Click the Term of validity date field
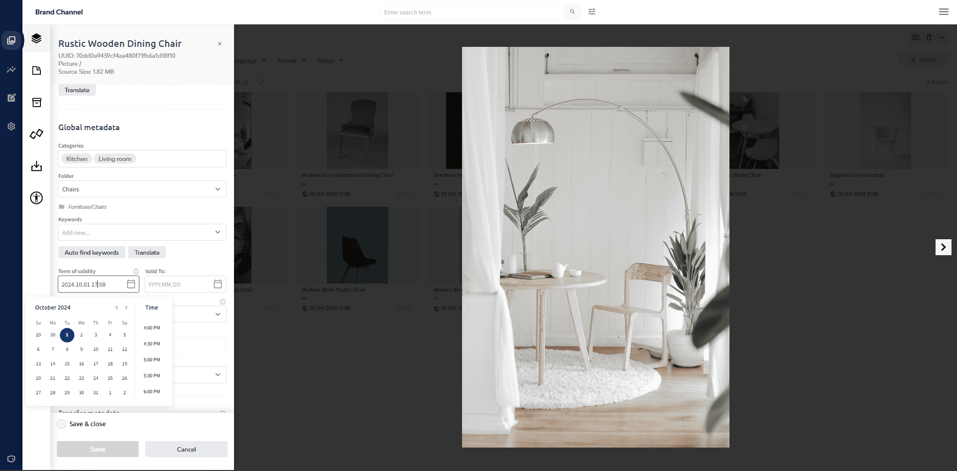Viewport: 957px width, 471px height. [98, 284]
